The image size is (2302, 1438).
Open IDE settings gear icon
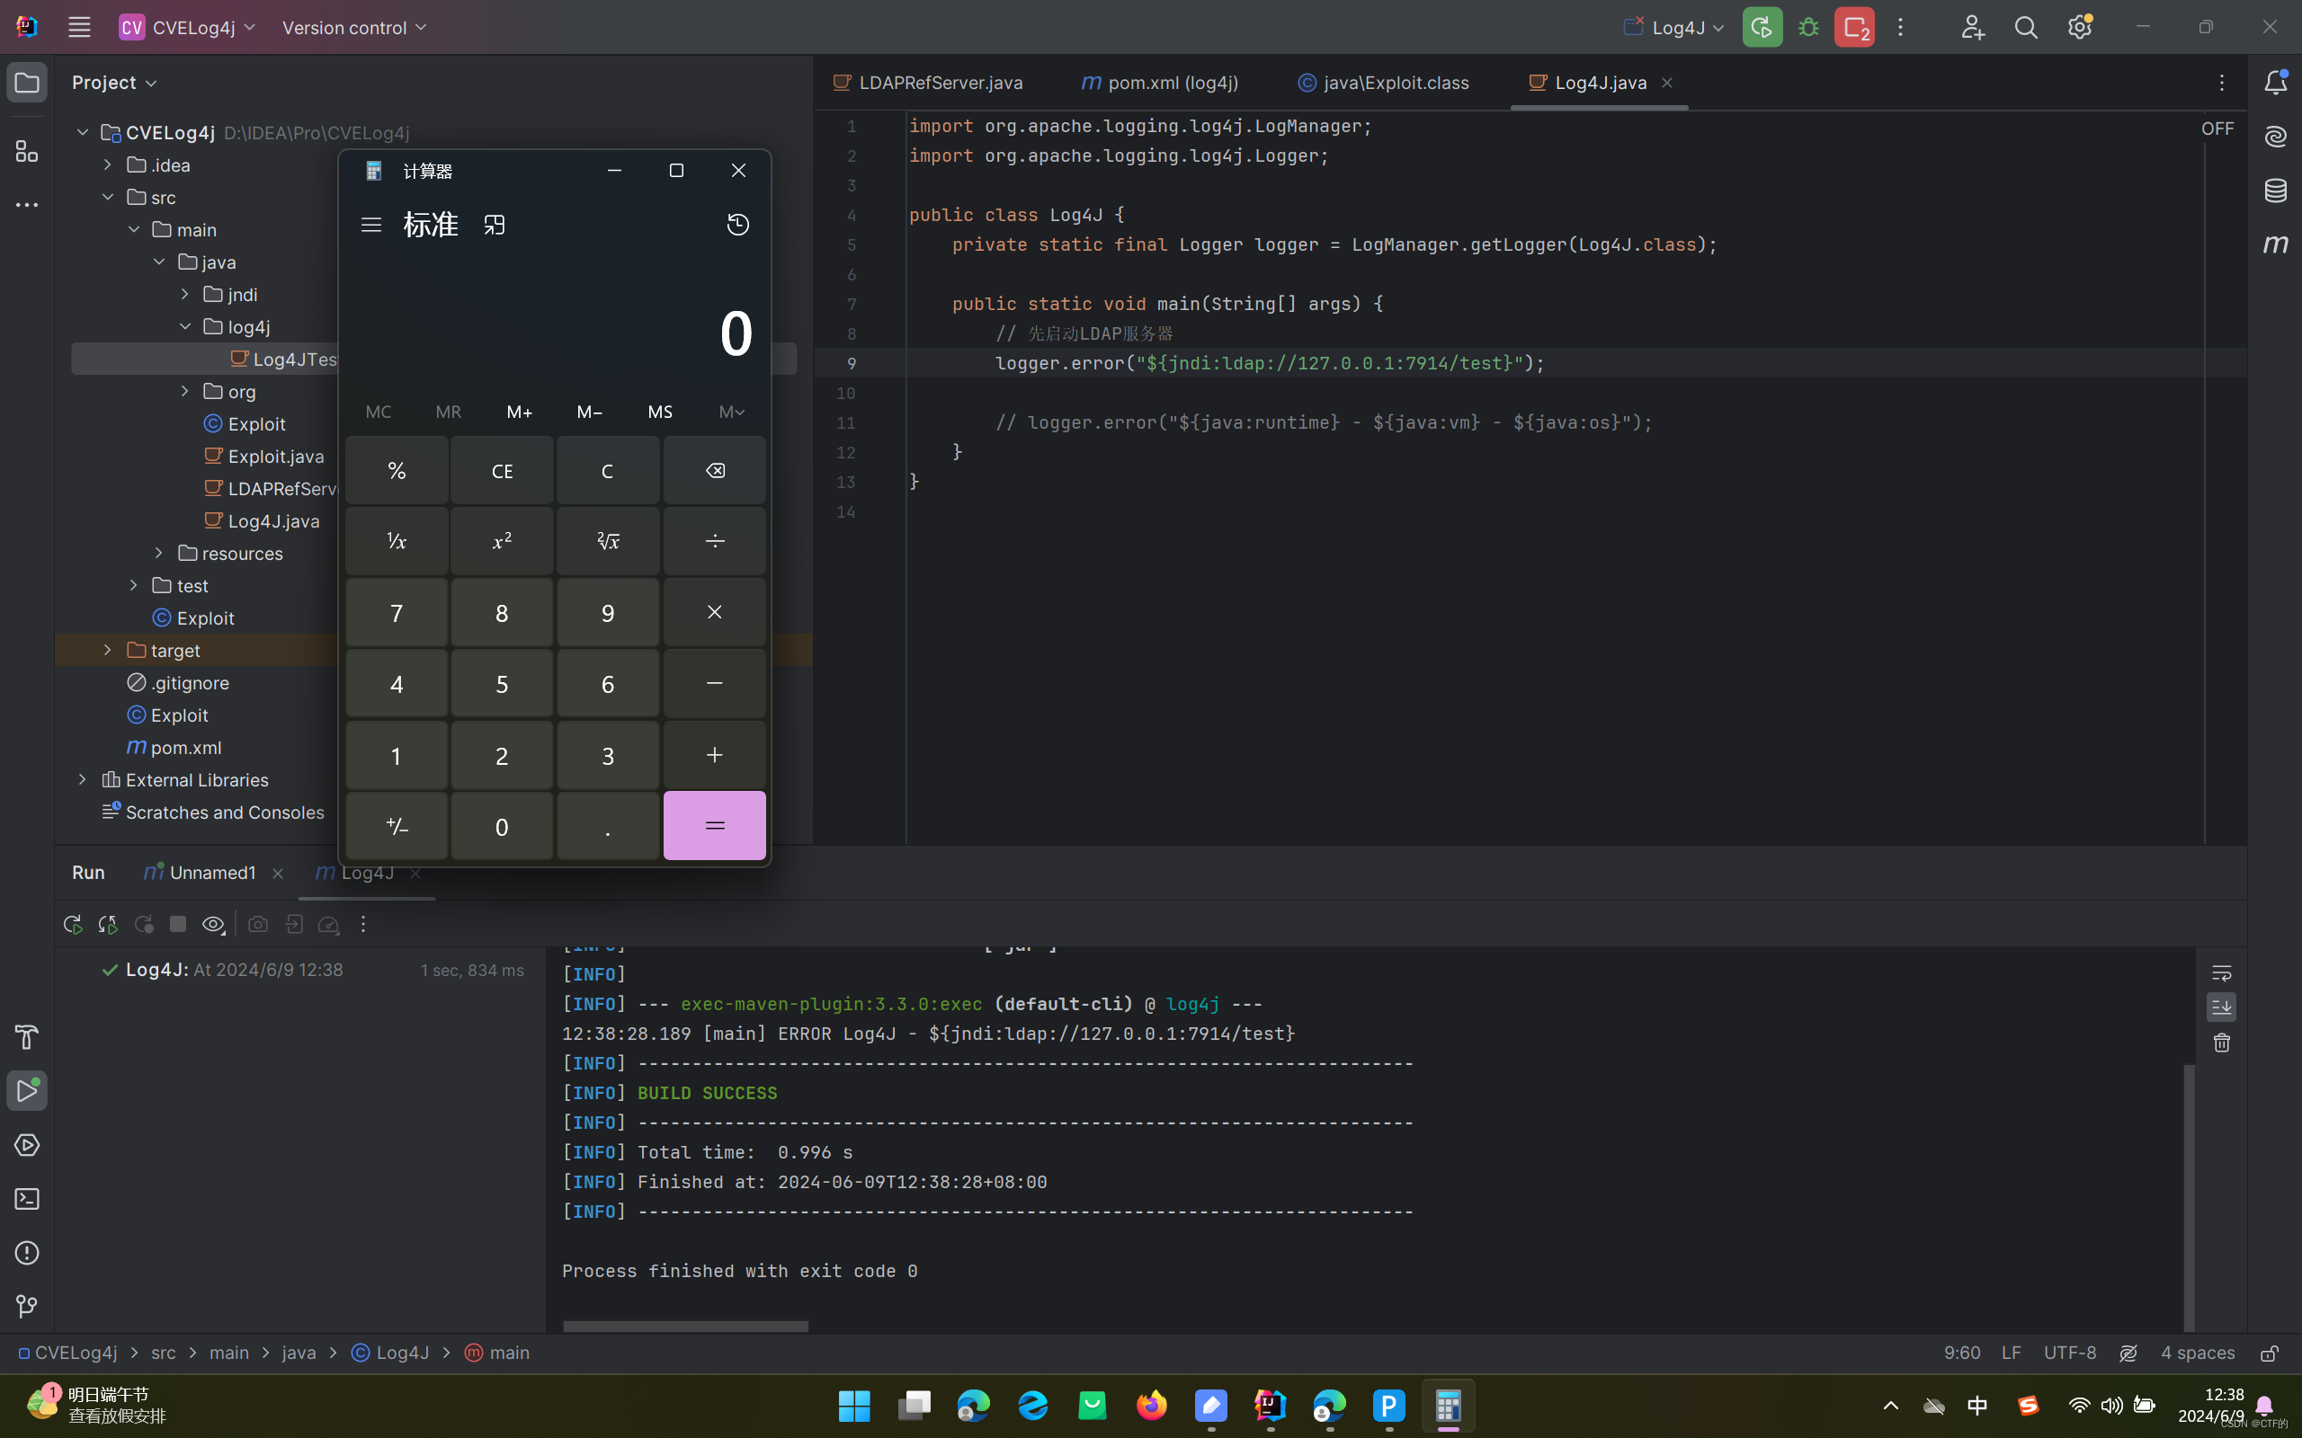pyautogui.click(x=2079, y=28)
